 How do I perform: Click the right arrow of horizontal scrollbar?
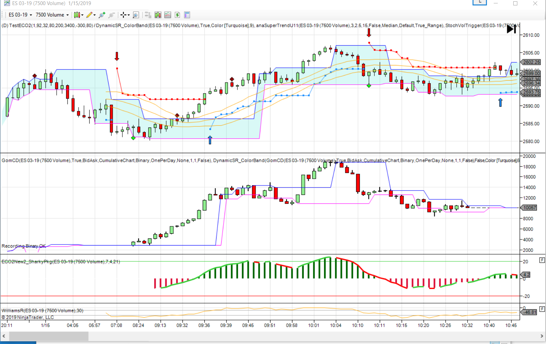click(542, 336)
